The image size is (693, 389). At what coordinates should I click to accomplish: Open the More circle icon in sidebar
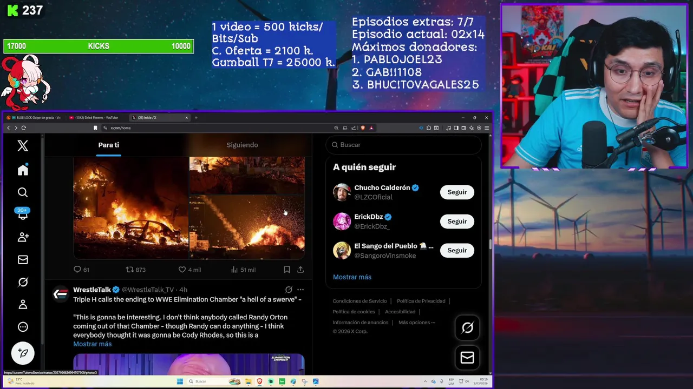click(x=23, y=327)
